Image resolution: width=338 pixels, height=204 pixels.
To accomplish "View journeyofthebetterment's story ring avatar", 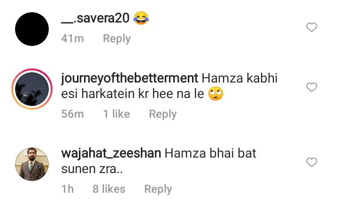I will [32, 89].
